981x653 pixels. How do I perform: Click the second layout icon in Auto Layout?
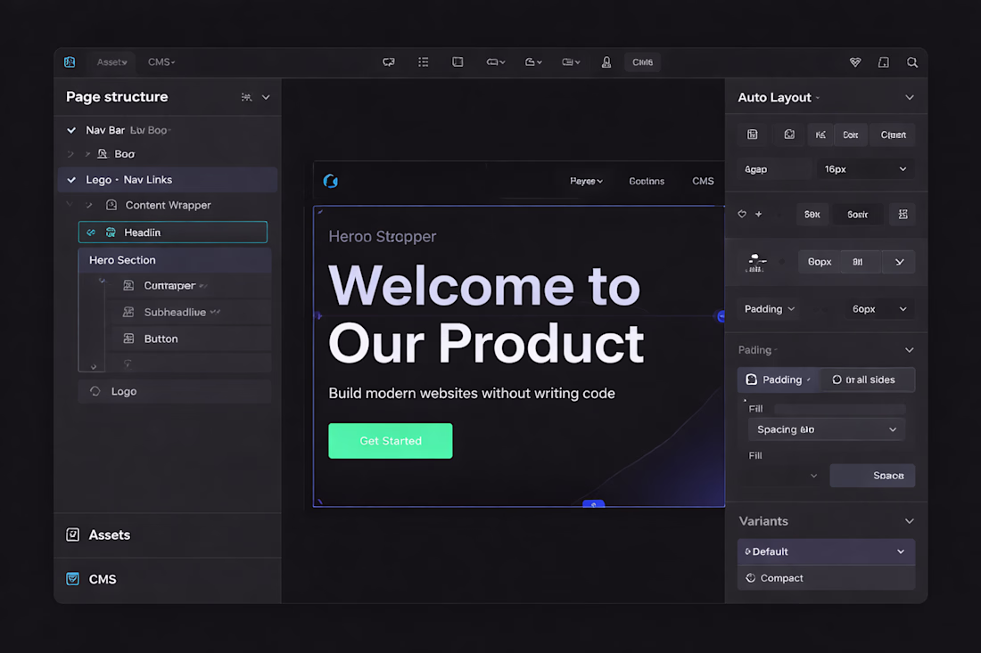789,135
